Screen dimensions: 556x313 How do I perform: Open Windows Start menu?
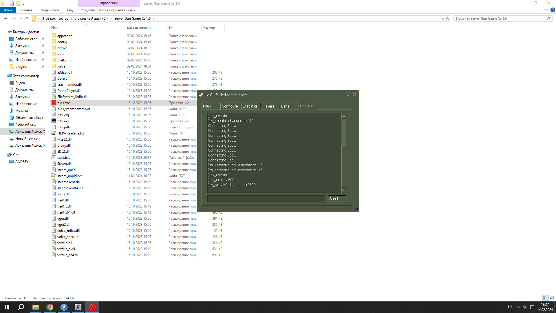7,307
